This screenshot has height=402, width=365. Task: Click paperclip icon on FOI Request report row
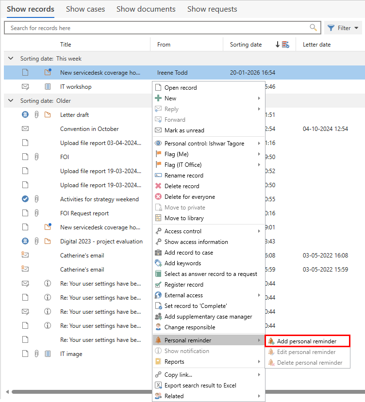point(36,213)
